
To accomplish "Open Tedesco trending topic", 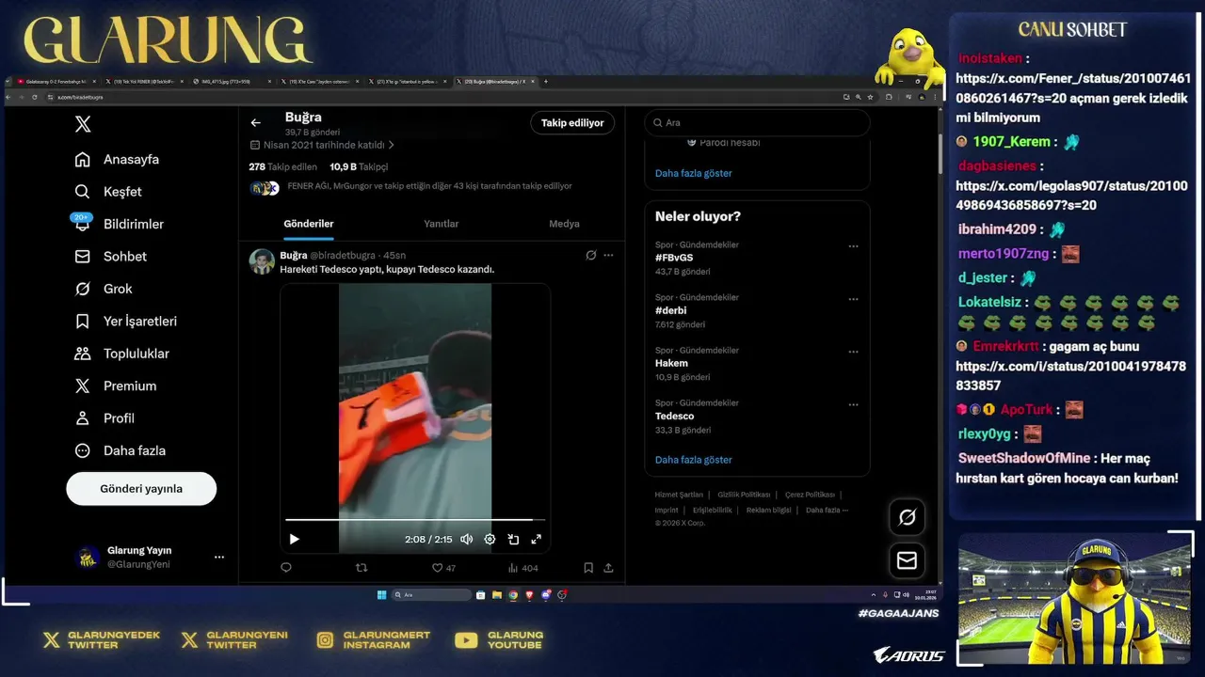I will pyautogui.click(x=674, y=416).
